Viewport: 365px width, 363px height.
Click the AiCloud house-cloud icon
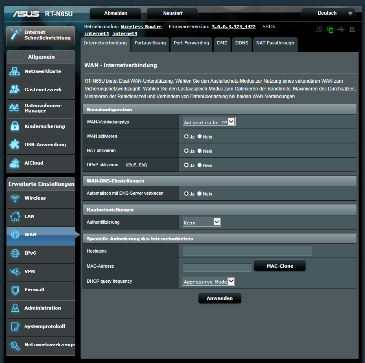(x=15, y=163)
